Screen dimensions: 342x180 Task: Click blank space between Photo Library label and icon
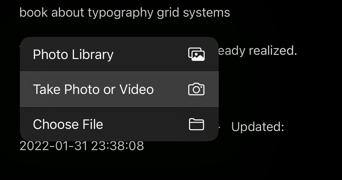point(151,54)
